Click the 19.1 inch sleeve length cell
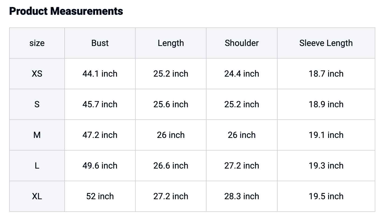The height and width of the screenshot is (221, 385). [x=326, y=135]
